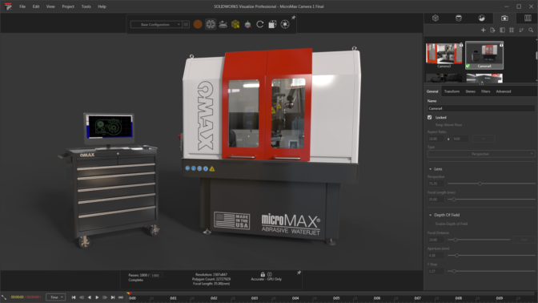Image resolution: width=538 pixels, height=303 pixels.
Task: Click the search magnifier in camera palette
Action: 531,30
